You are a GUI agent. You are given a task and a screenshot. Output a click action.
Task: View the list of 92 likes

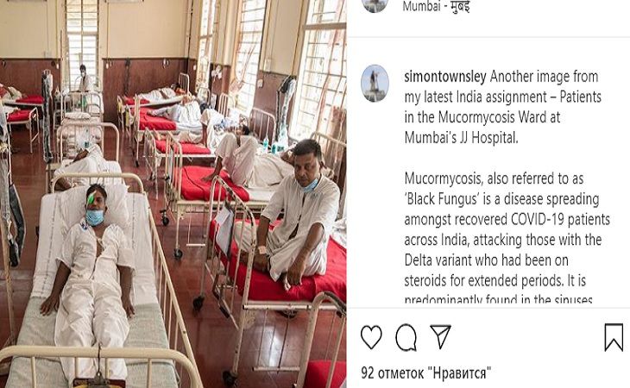click(x=425, y=372)
